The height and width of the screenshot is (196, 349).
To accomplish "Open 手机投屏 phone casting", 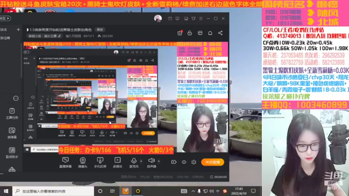I will pos(100,162).
